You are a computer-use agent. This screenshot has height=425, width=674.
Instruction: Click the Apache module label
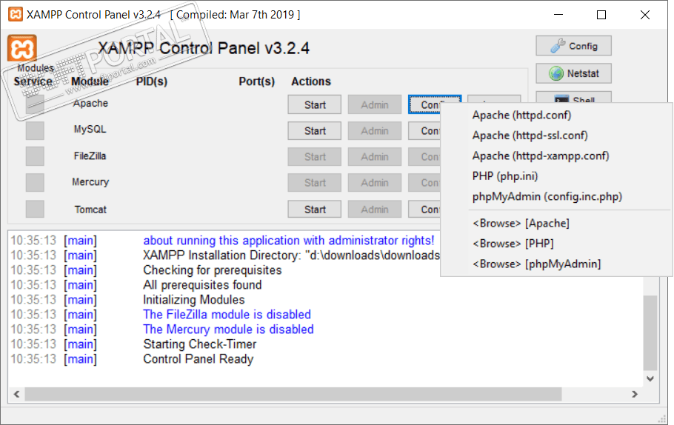coord(90,103)
